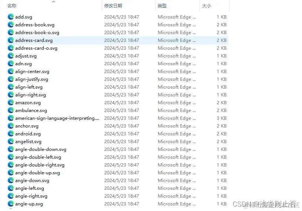The width and height of the screenshot is (302, 211).
Task: Select file name anchor.svg
Action: [x=27, y=126]
